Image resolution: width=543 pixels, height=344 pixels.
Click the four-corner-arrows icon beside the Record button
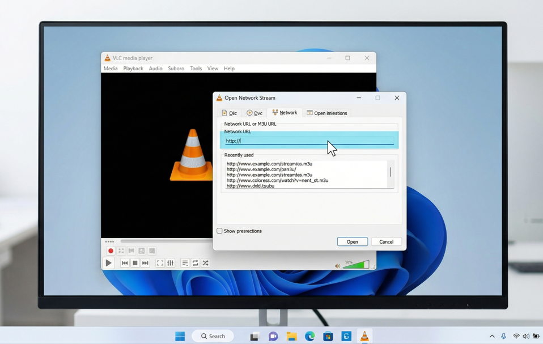click(x=121, y=250)
